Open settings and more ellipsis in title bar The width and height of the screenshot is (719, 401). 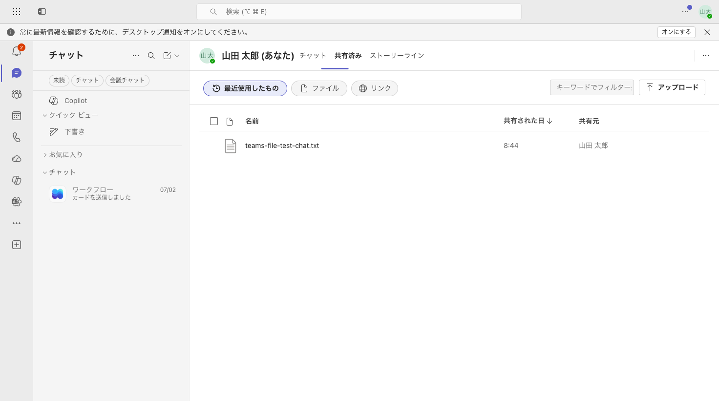point(685,11)
